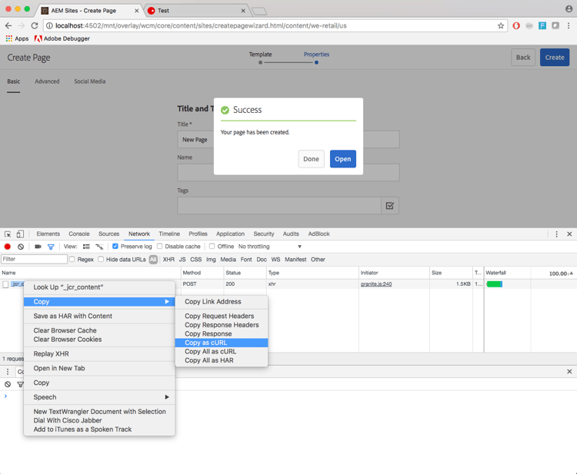The height and width of the screenshot is (474, 577).
Task: Click the Back button
Action: [x=523, y=58]
